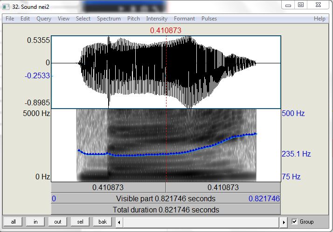Screen dimensions: 333x232
Task: Play the Visible part 0.821746 seconds bar
Action: point(166,198)
